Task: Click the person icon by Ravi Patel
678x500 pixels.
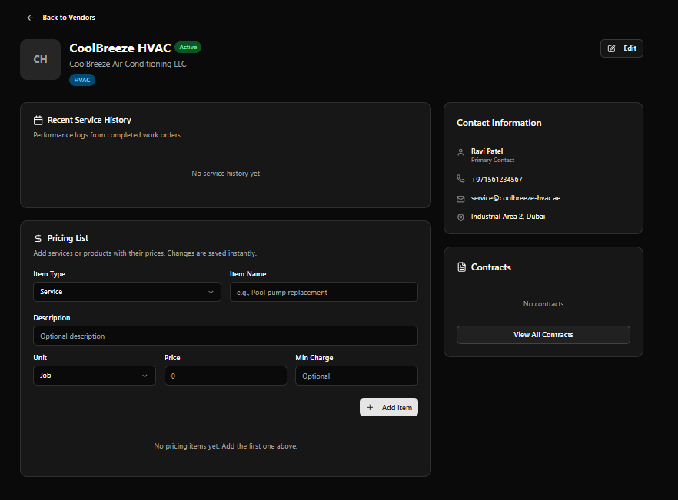Action: (460, 152)
